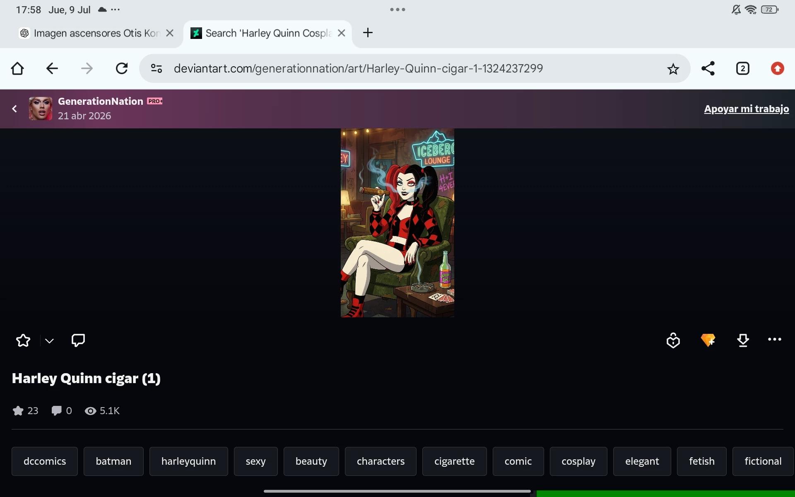Image resolution: width=795 pixels, height=497 pixels.
Task: Open the 'comic' tag
Action: (x=518, y=461)
